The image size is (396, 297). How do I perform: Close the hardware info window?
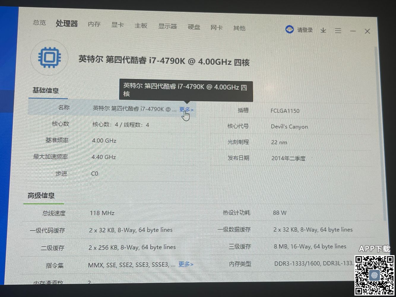click(367, 31)
